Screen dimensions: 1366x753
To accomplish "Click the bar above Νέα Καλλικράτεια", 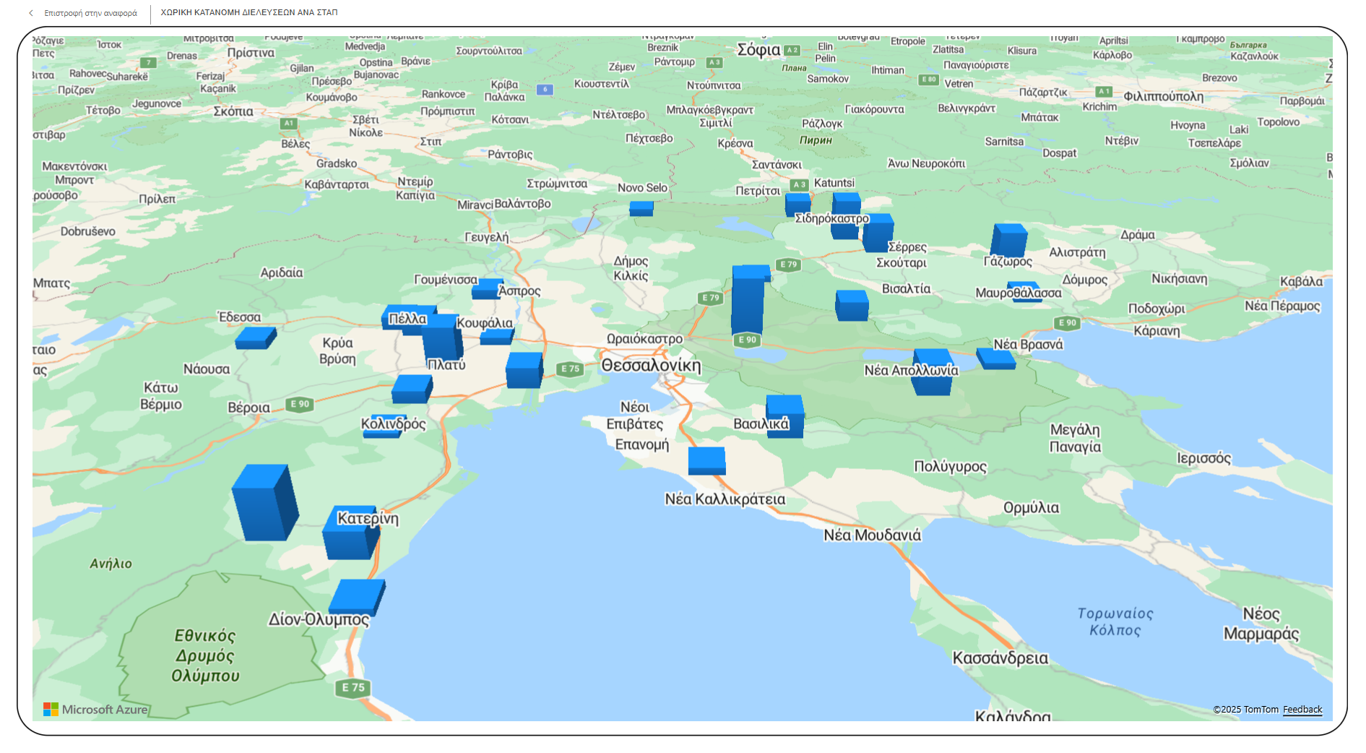I will tap(706, 460).
